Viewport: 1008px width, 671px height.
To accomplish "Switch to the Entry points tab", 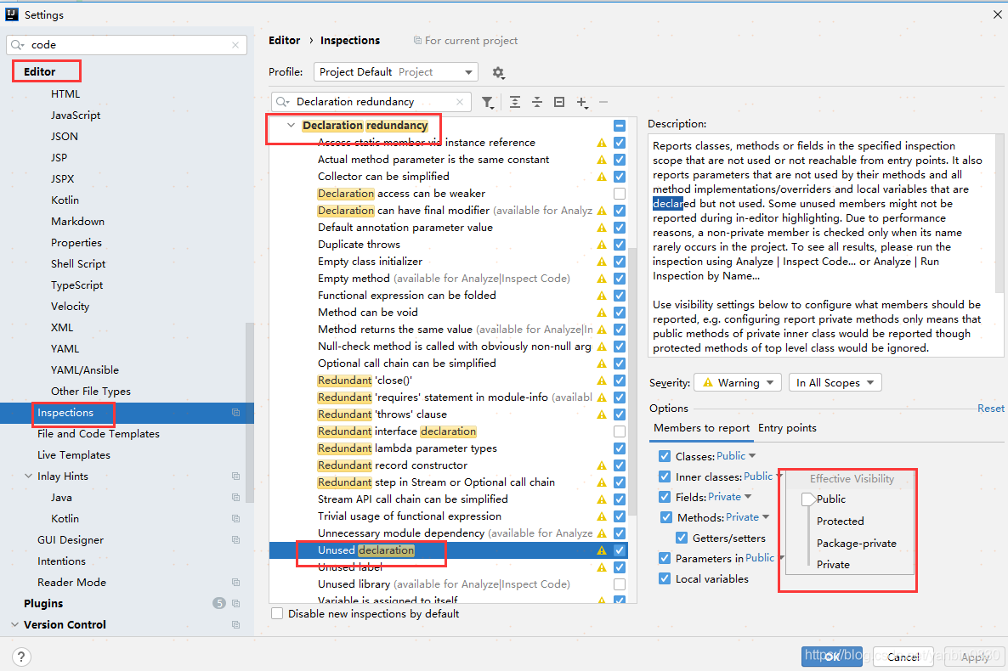I will click(x=787, y=428).
